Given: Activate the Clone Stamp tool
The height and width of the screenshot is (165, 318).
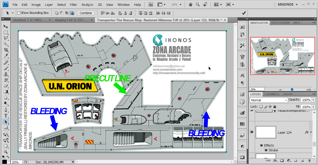Looking at the screenshot, I should [x=6, y=74].
